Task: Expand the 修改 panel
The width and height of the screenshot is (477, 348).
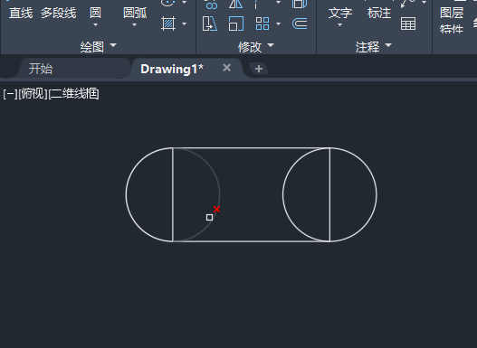Action: point(256,46)
